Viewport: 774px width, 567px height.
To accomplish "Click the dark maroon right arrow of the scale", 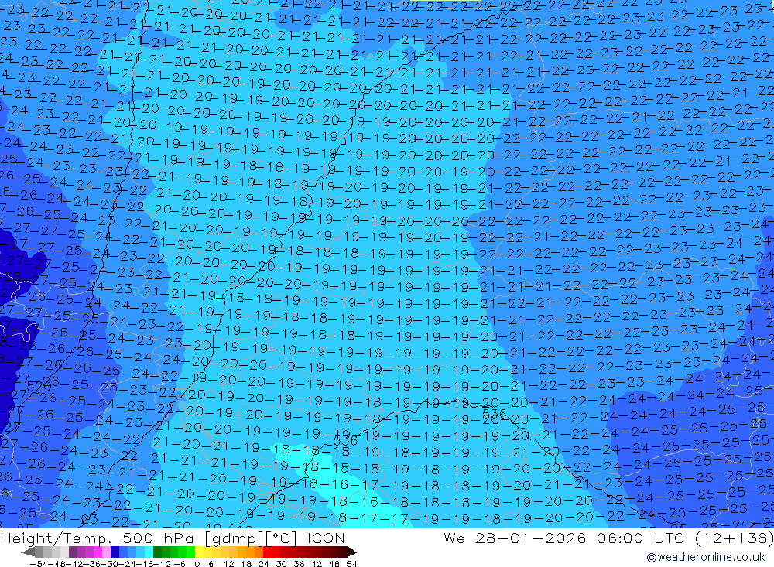I will (352, 552).
